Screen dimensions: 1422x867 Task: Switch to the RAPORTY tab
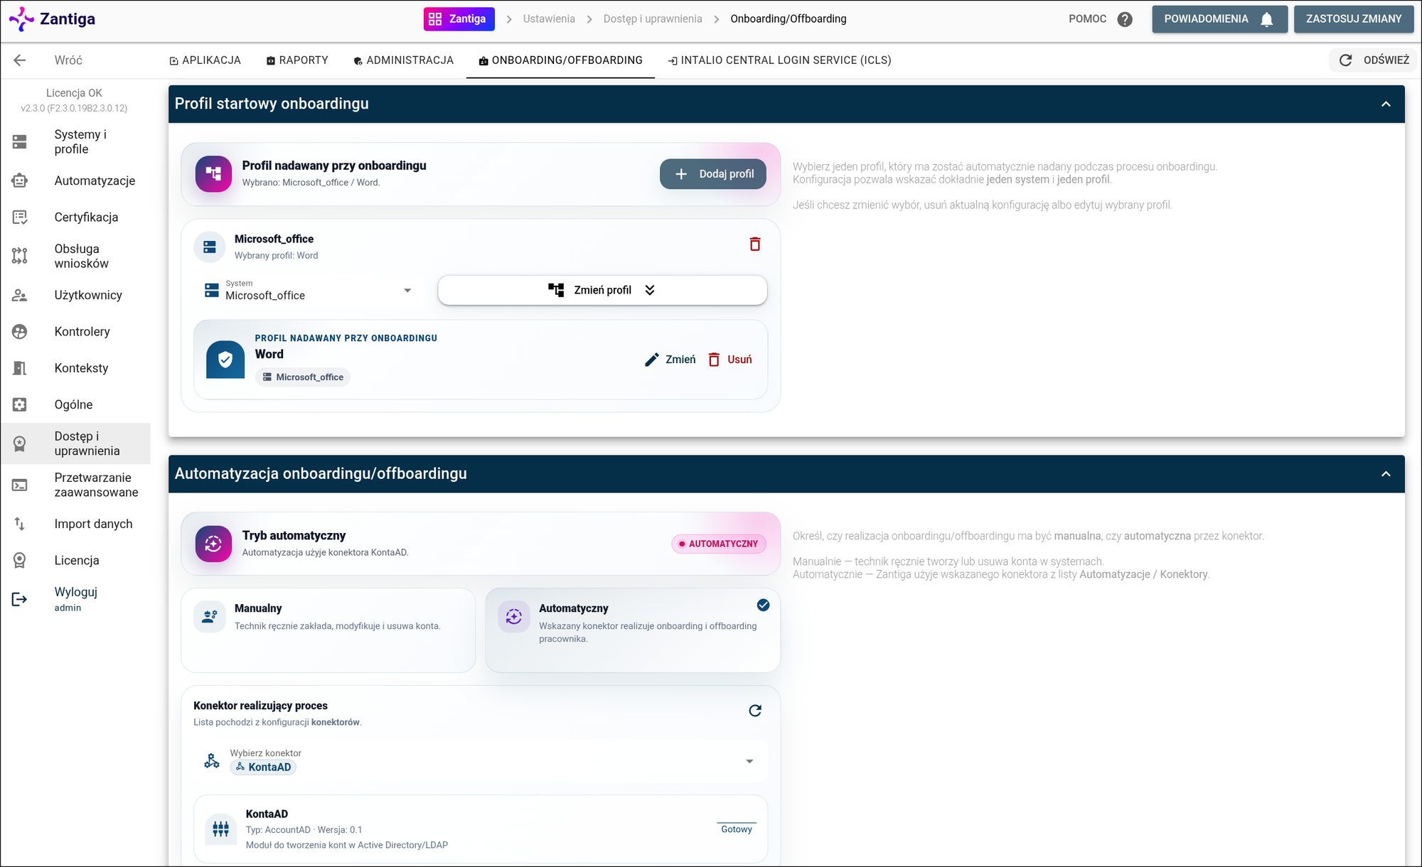coord(297,60)
